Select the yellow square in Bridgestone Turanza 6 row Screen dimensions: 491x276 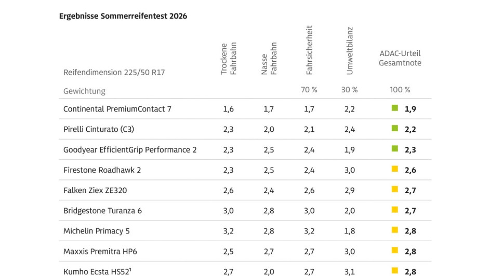point(395,210)
